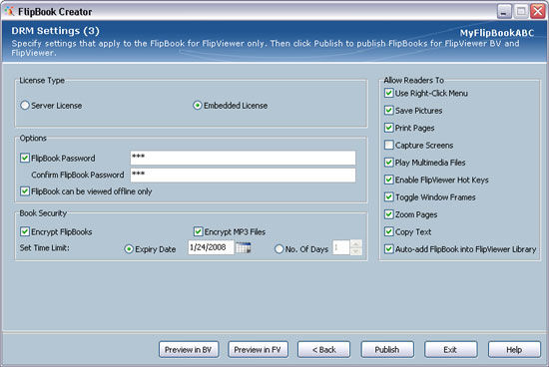Screen dimensions: 549x367
Task: Select the Embedded License option
Action: pyautogui.click(x=197, y=105)
